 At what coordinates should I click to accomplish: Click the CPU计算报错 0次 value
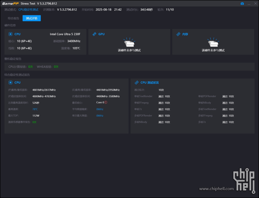(x=31, y=67)
